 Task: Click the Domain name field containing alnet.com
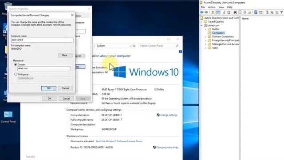44,68
